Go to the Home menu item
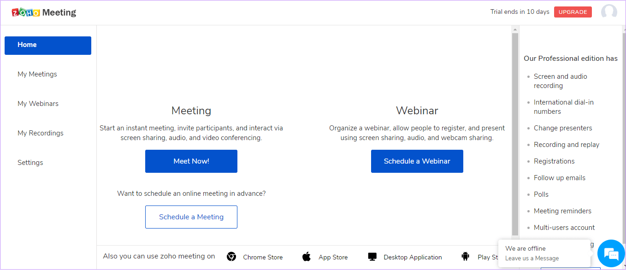 (48, 45)
